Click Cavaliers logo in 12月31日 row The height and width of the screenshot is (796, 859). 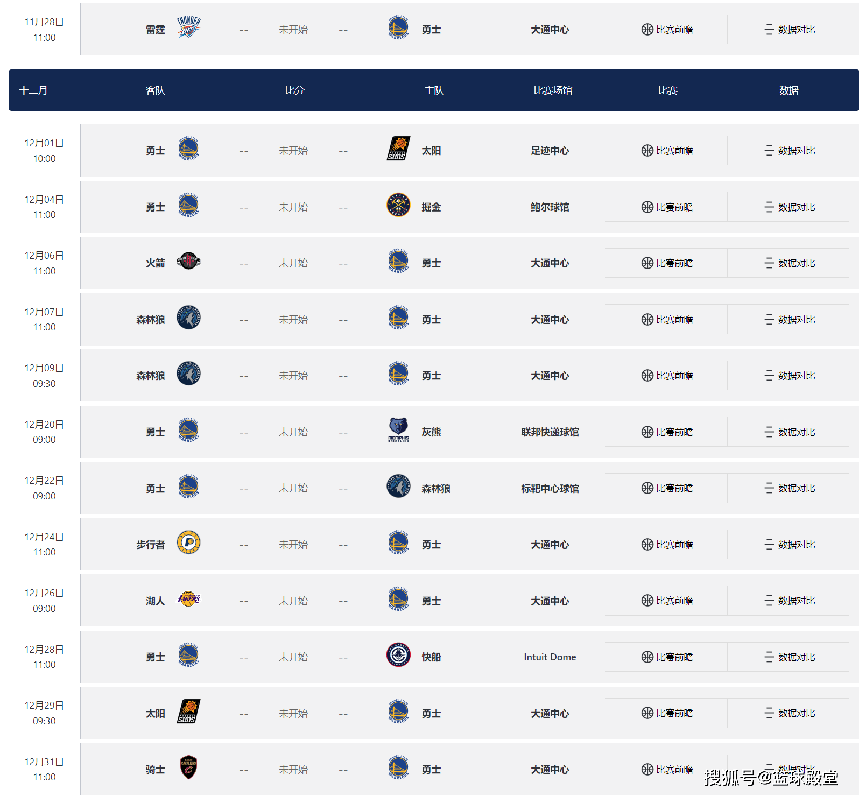188,767
